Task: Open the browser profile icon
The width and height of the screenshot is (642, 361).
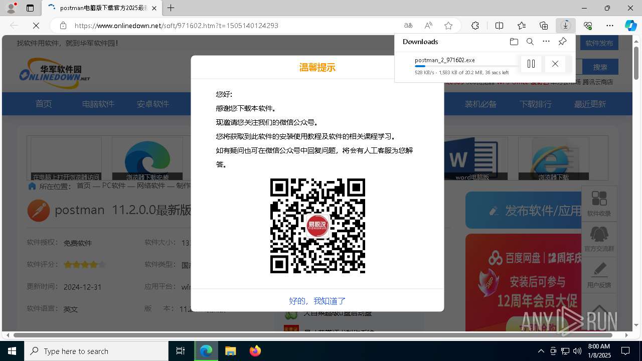Action: 11,8
